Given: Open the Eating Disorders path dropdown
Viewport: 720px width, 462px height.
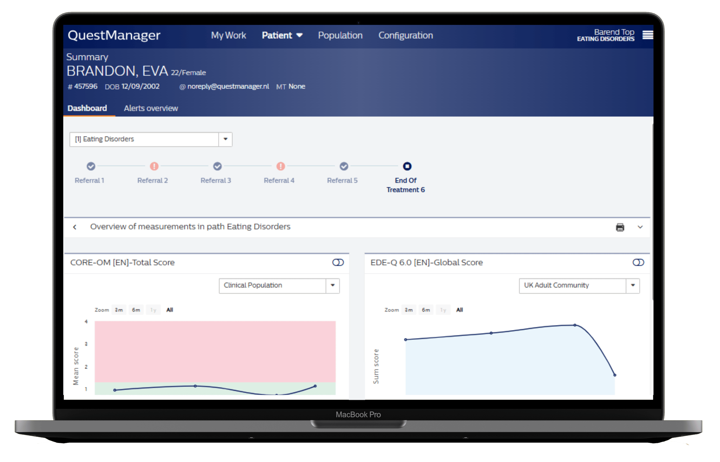Looking at the screenshot, I should point(225,139).
